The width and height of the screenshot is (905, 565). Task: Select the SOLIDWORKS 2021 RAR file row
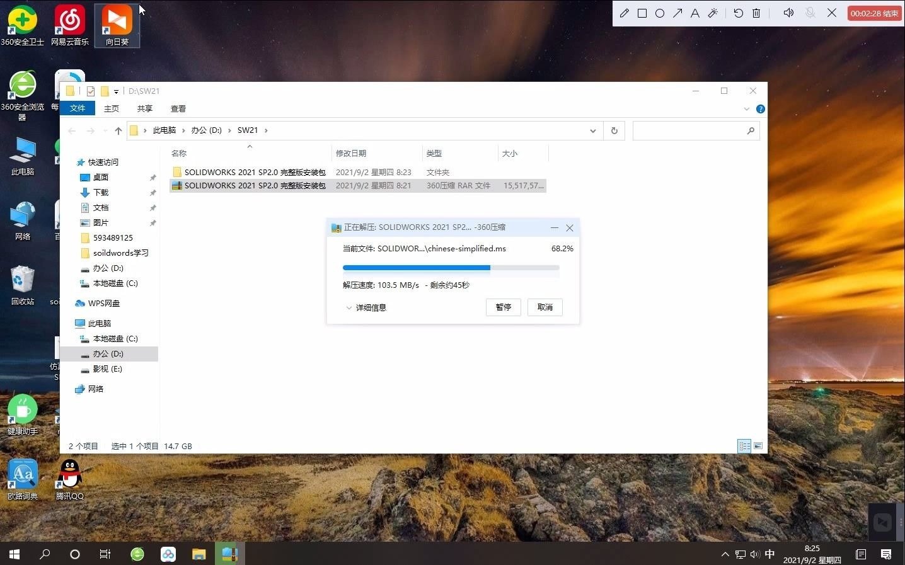tap(357, 185)
